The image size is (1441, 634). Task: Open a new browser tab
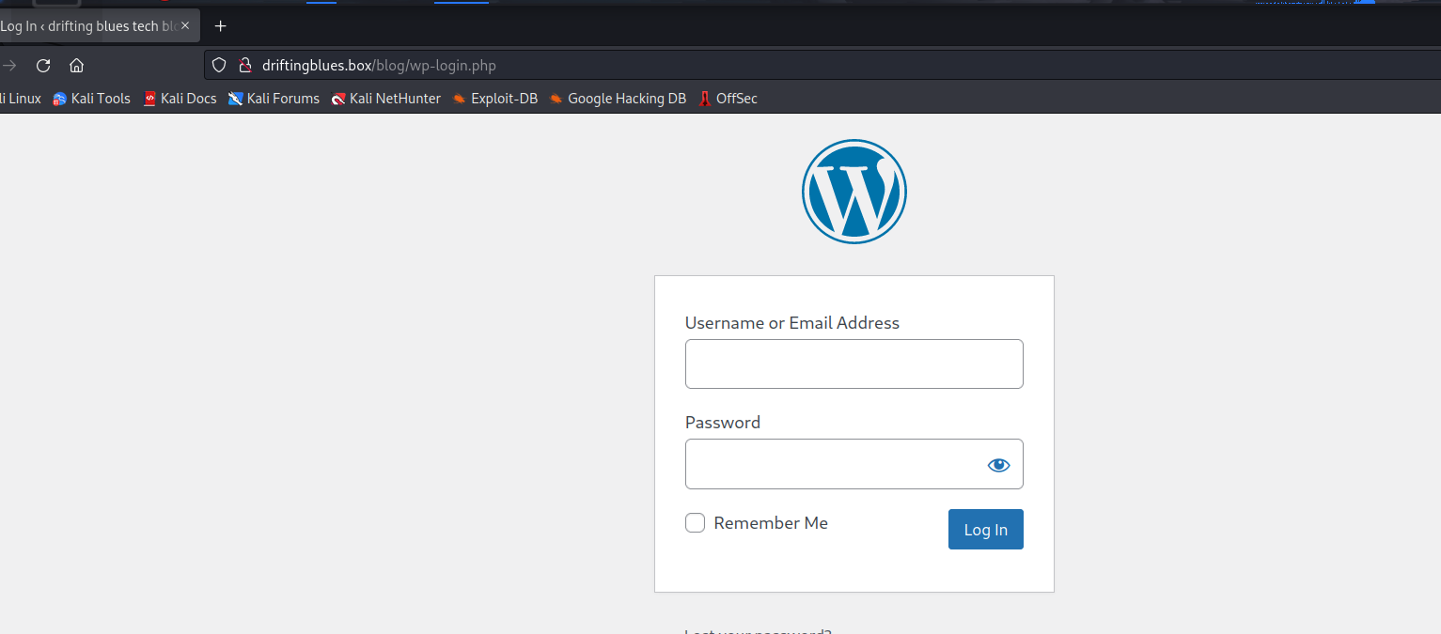click(x=221, y=26)
